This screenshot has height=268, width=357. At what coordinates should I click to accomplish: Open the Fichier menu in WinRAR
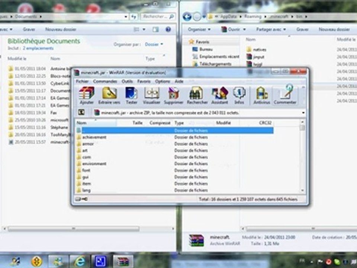coord(82,82)
